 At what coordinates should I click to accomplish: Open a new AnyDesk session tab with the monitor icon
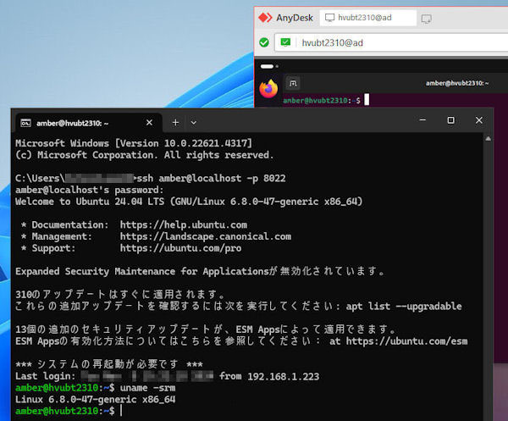click(x=427, y=19)
